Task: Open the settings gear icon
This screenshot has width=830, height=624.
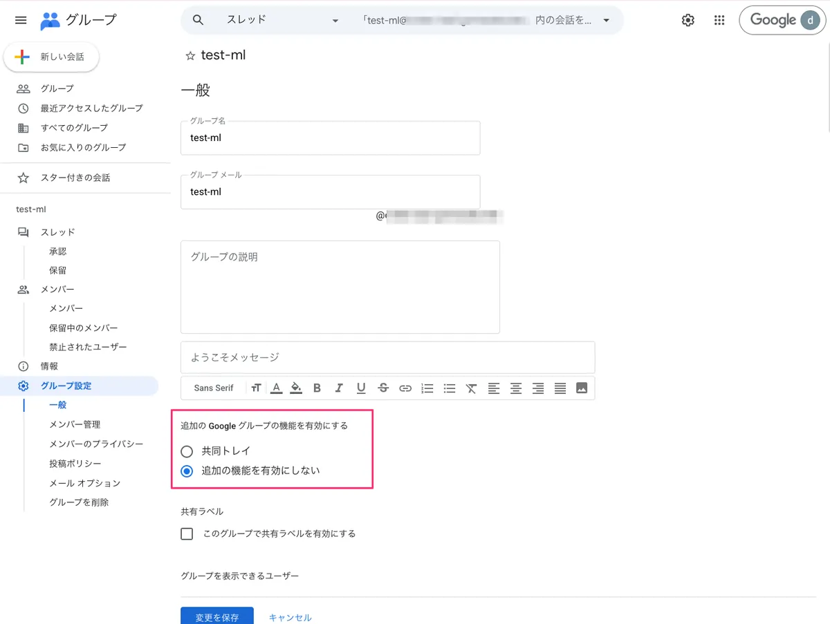Action: (688, 20)
